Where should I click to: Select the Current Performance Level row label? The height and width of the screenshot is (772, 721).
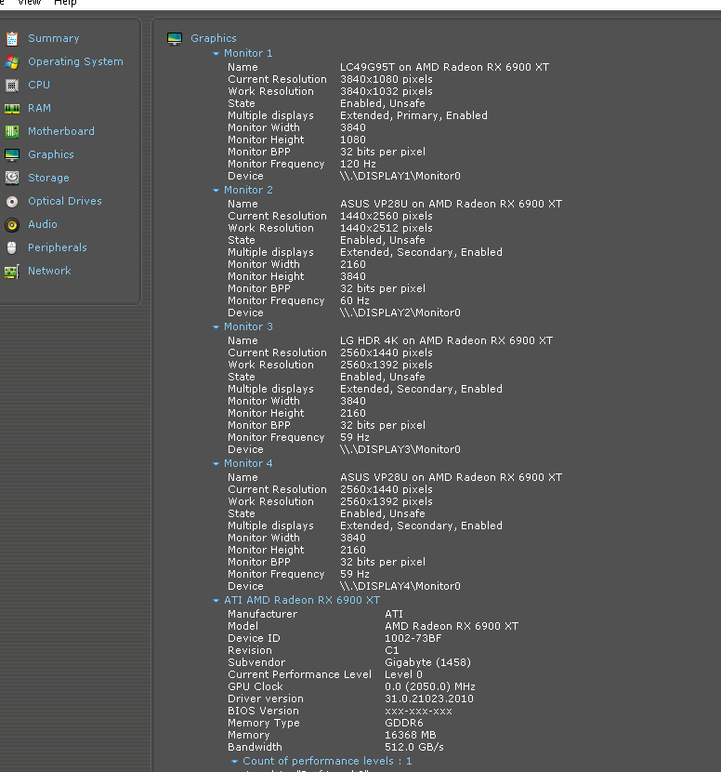(x=299, y=674)
